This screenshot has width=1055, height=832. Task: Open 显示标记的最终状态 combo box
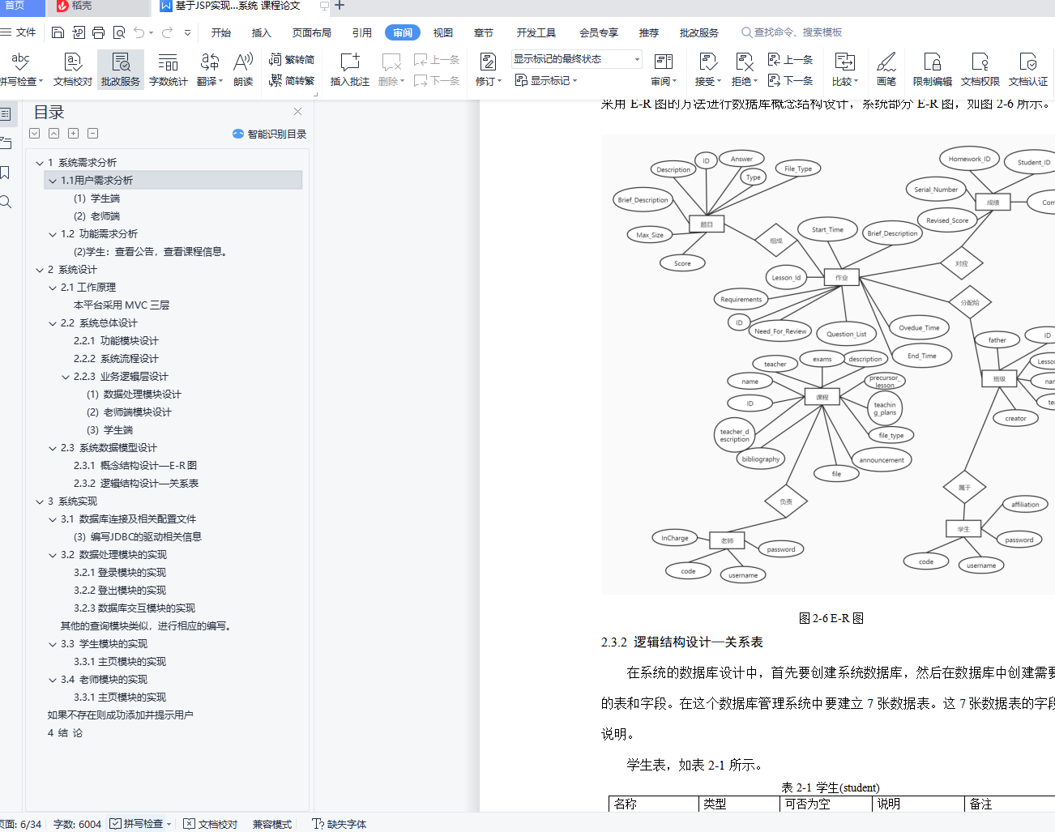[576, 59]
